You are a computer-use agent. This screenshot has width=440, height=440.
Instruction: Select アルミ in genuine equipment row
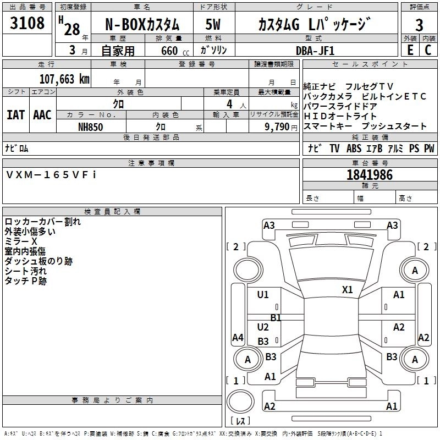tap(395, 148)
